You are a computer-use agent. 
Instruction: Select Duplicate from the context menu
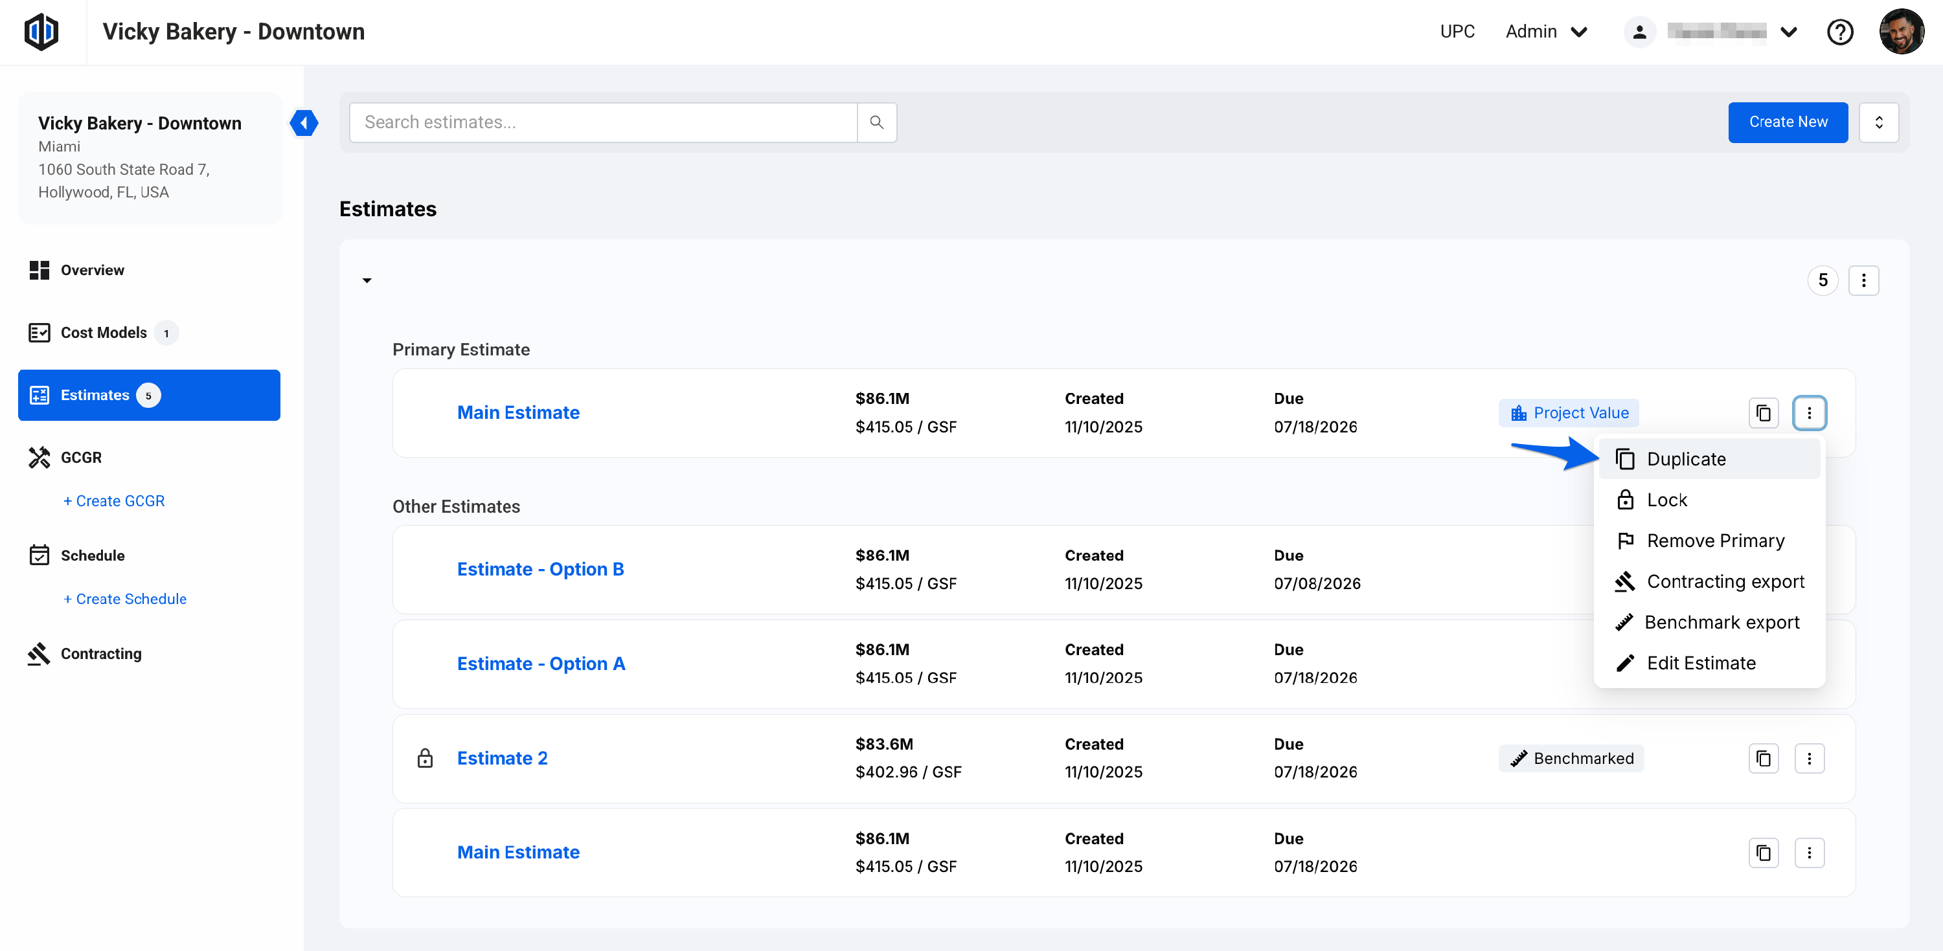[x=1685, y=458]
